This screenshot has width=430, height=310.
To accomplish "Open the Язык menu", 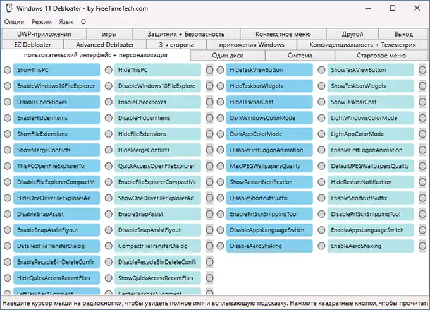I will tap(66, 22).
